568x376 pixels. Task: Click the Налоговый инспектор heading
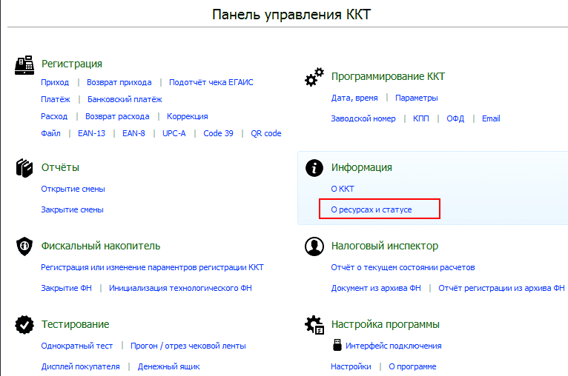[385, 246]
